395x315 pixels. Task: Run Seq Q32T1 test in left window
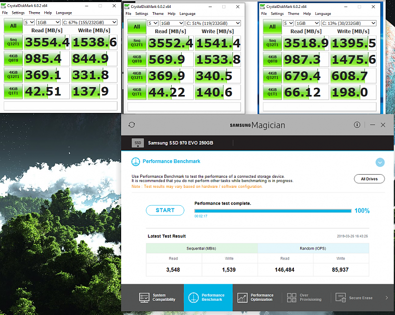point(13,42)
